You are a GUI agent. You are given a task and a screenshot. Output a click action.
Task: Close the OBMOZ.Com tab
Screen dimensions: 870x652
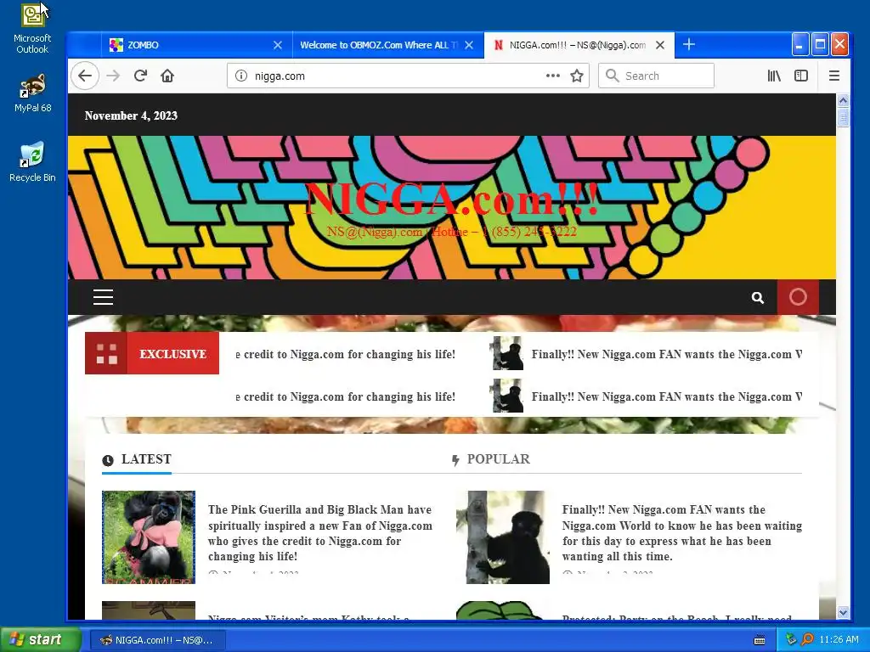tap(469, 45)
